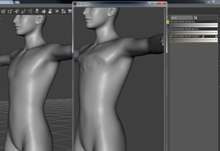Image resolution: width=220 pixels, height=151 pixels.
Task: Minimize the main DAZ Studio window
Action: 209,2
